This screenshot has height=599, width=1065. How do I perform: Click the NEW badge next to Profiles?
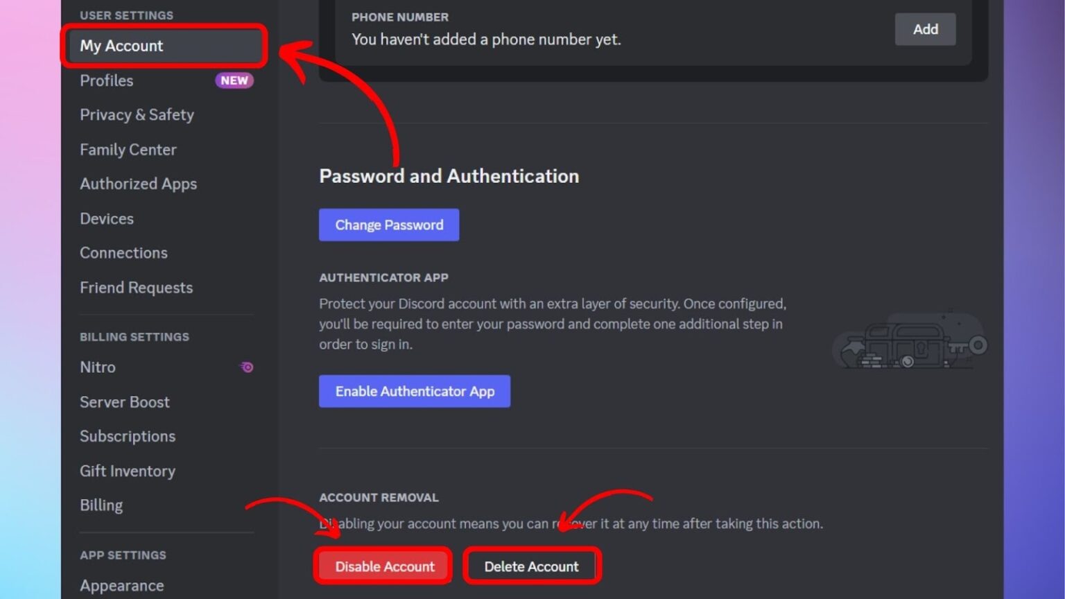tap(234, 80)
